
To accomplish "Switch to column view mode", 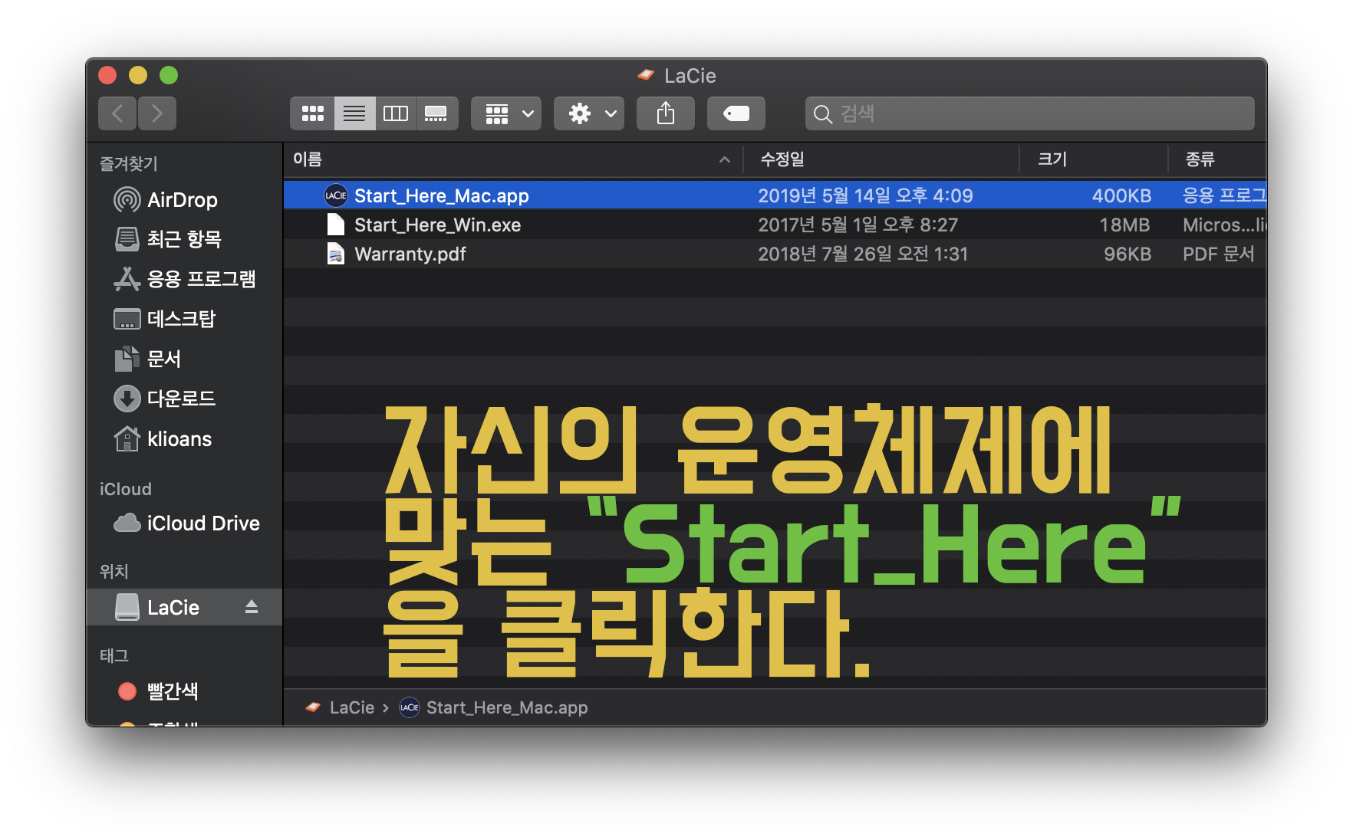I will click(396, 114).
